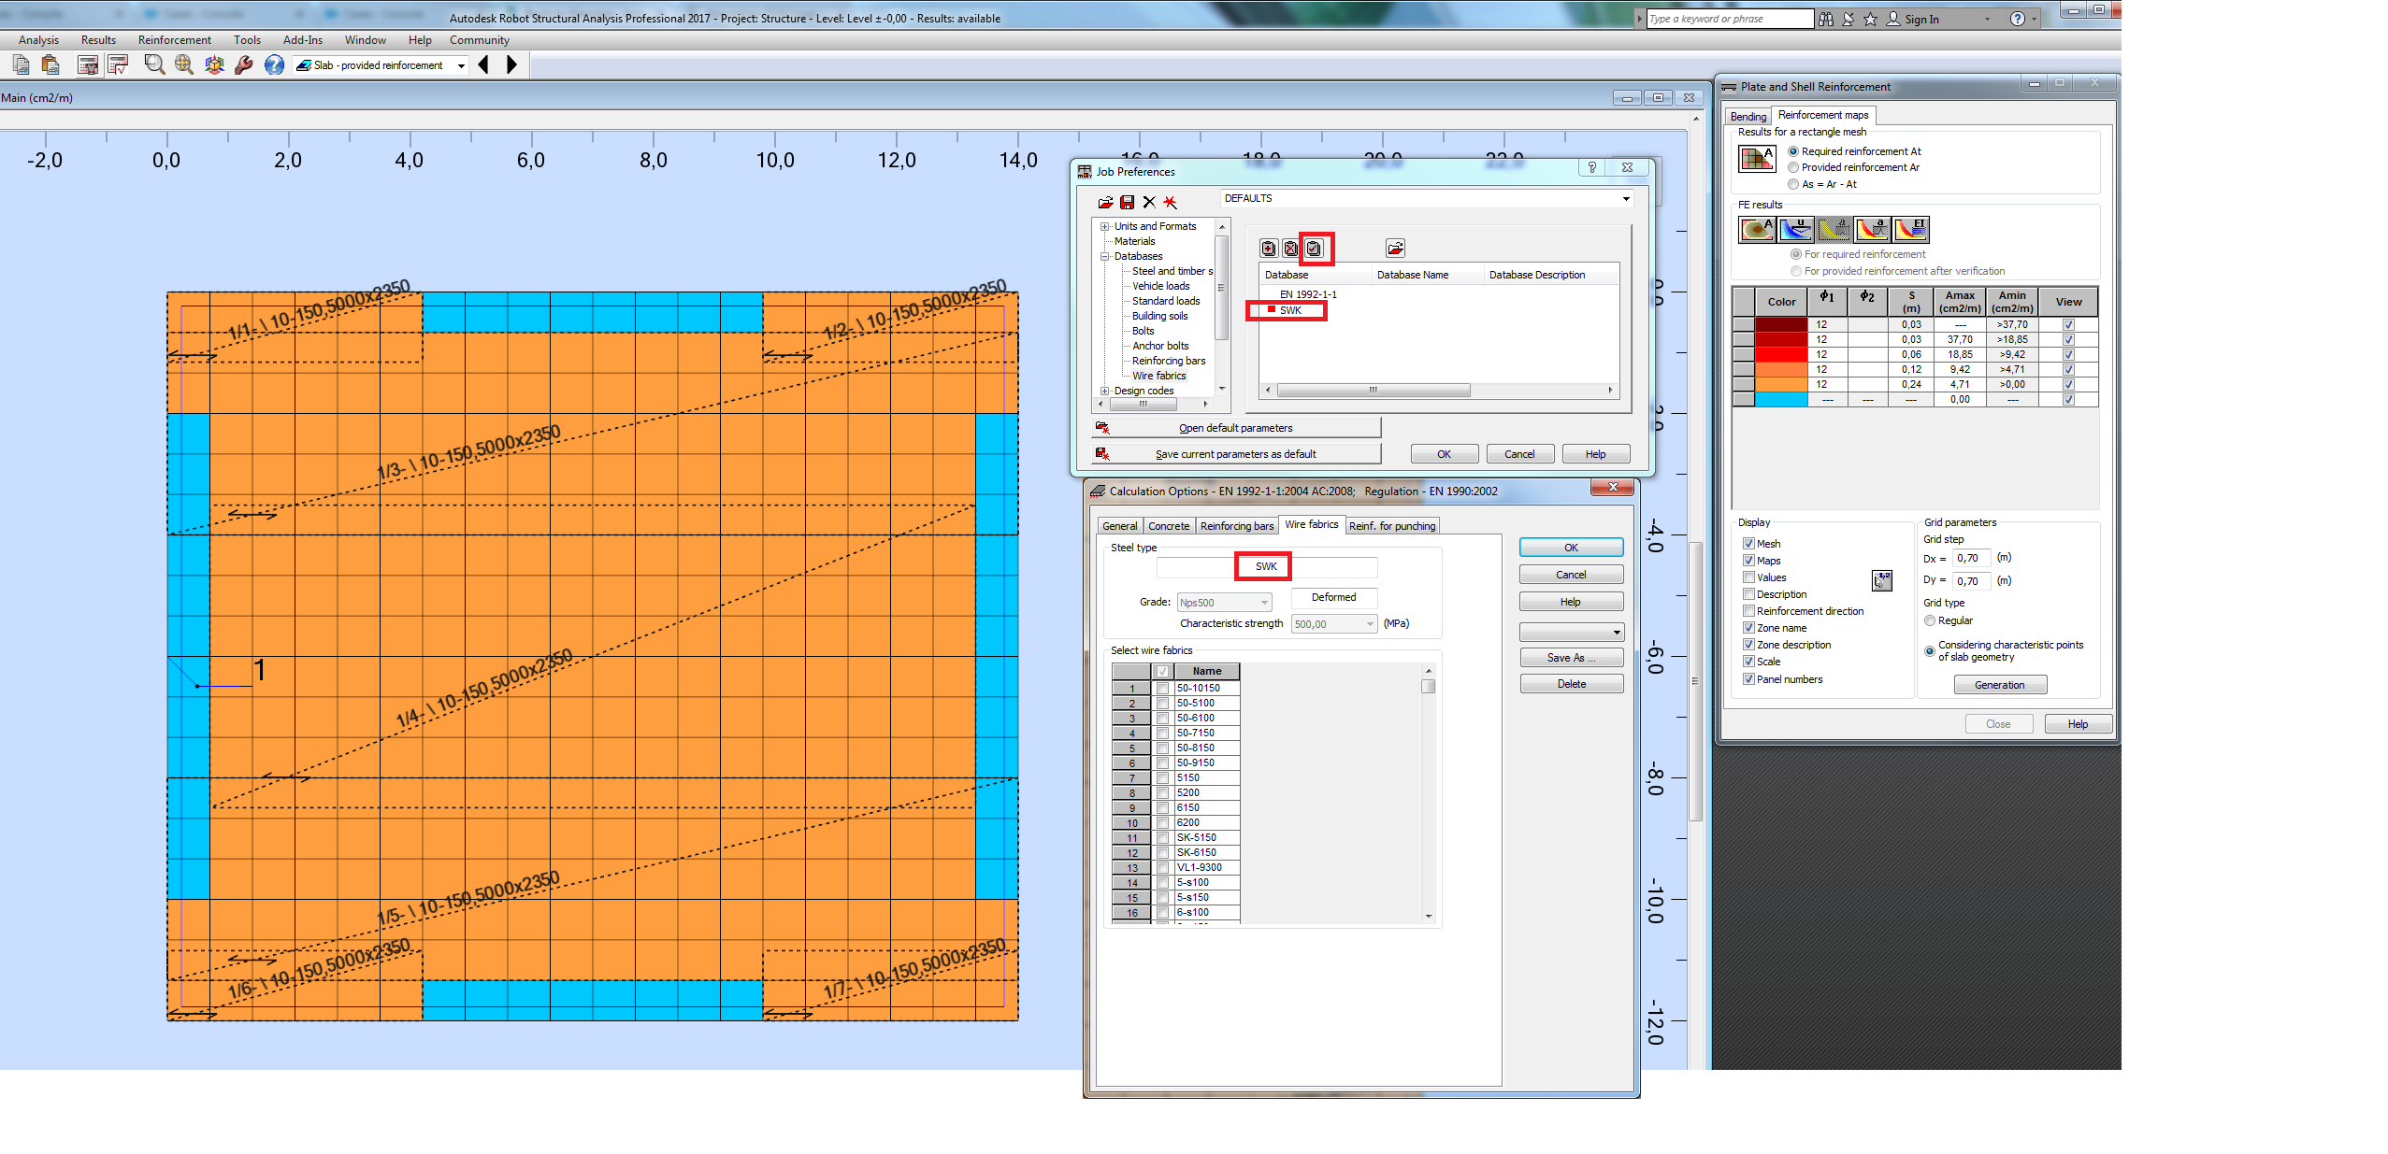This screenshot has height=1154, width=2388.
Task: Save job preferences using the diskette icon
Action: pos(1127,203)
